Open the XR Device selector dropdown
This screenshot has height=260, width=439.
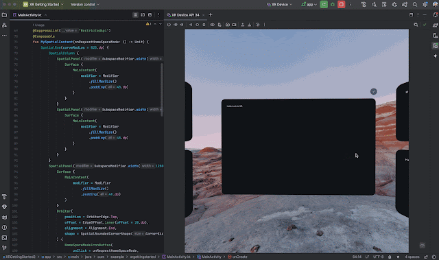pos(279,5)
